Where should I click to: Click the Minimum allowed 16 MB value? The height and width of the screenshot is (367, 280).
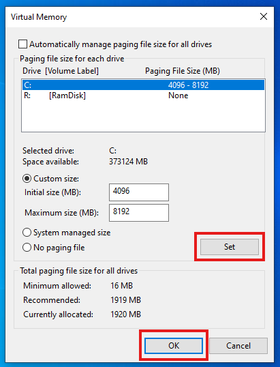coord(121,286)
